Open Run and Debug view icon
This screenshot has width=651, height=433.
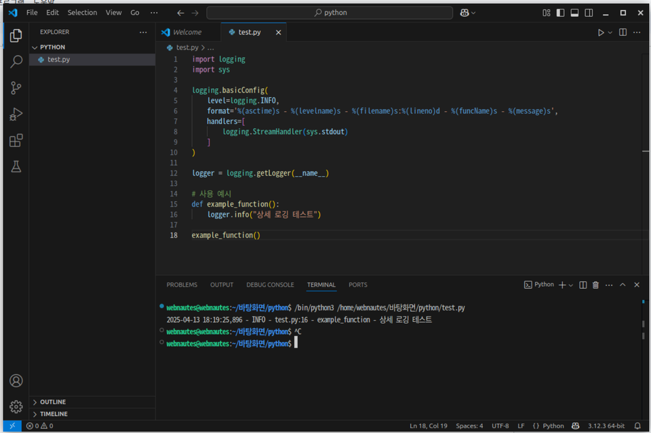point(16,114)
